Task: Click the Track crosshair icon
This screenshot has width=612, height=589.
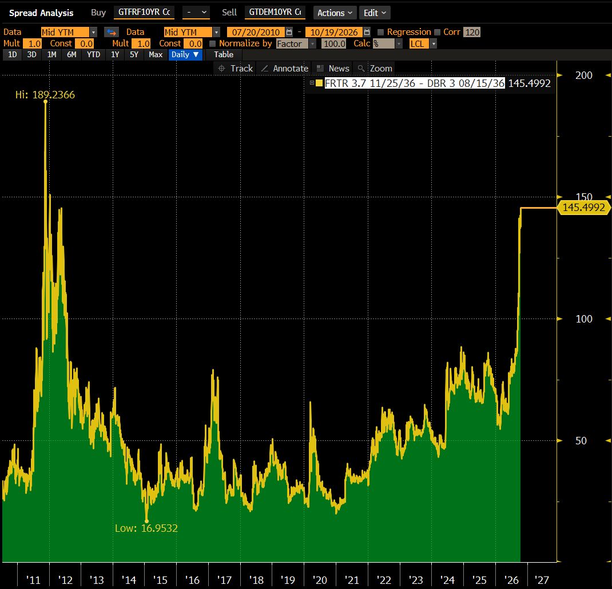Action: point(222,68)
